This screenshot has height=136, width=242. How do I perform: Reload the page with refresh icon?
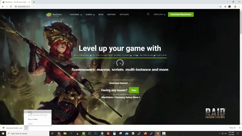click(11, 6)
